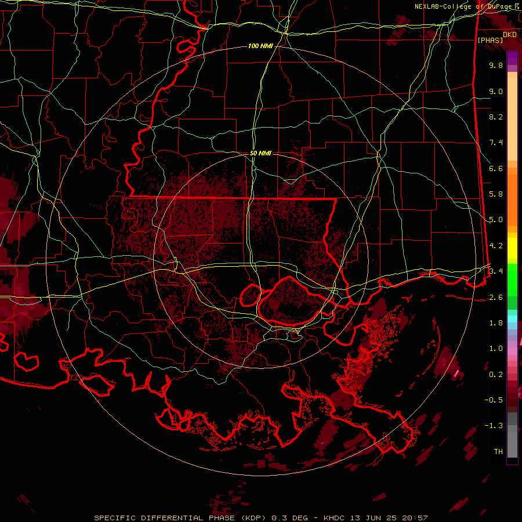Click the 5.0 value on the scale
522x522 pixels.
[x=496, y=220]
